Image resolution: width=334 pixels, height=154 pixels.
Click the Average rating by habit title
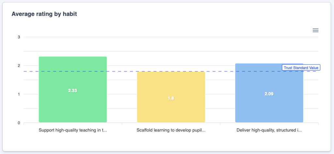point(44,14)
